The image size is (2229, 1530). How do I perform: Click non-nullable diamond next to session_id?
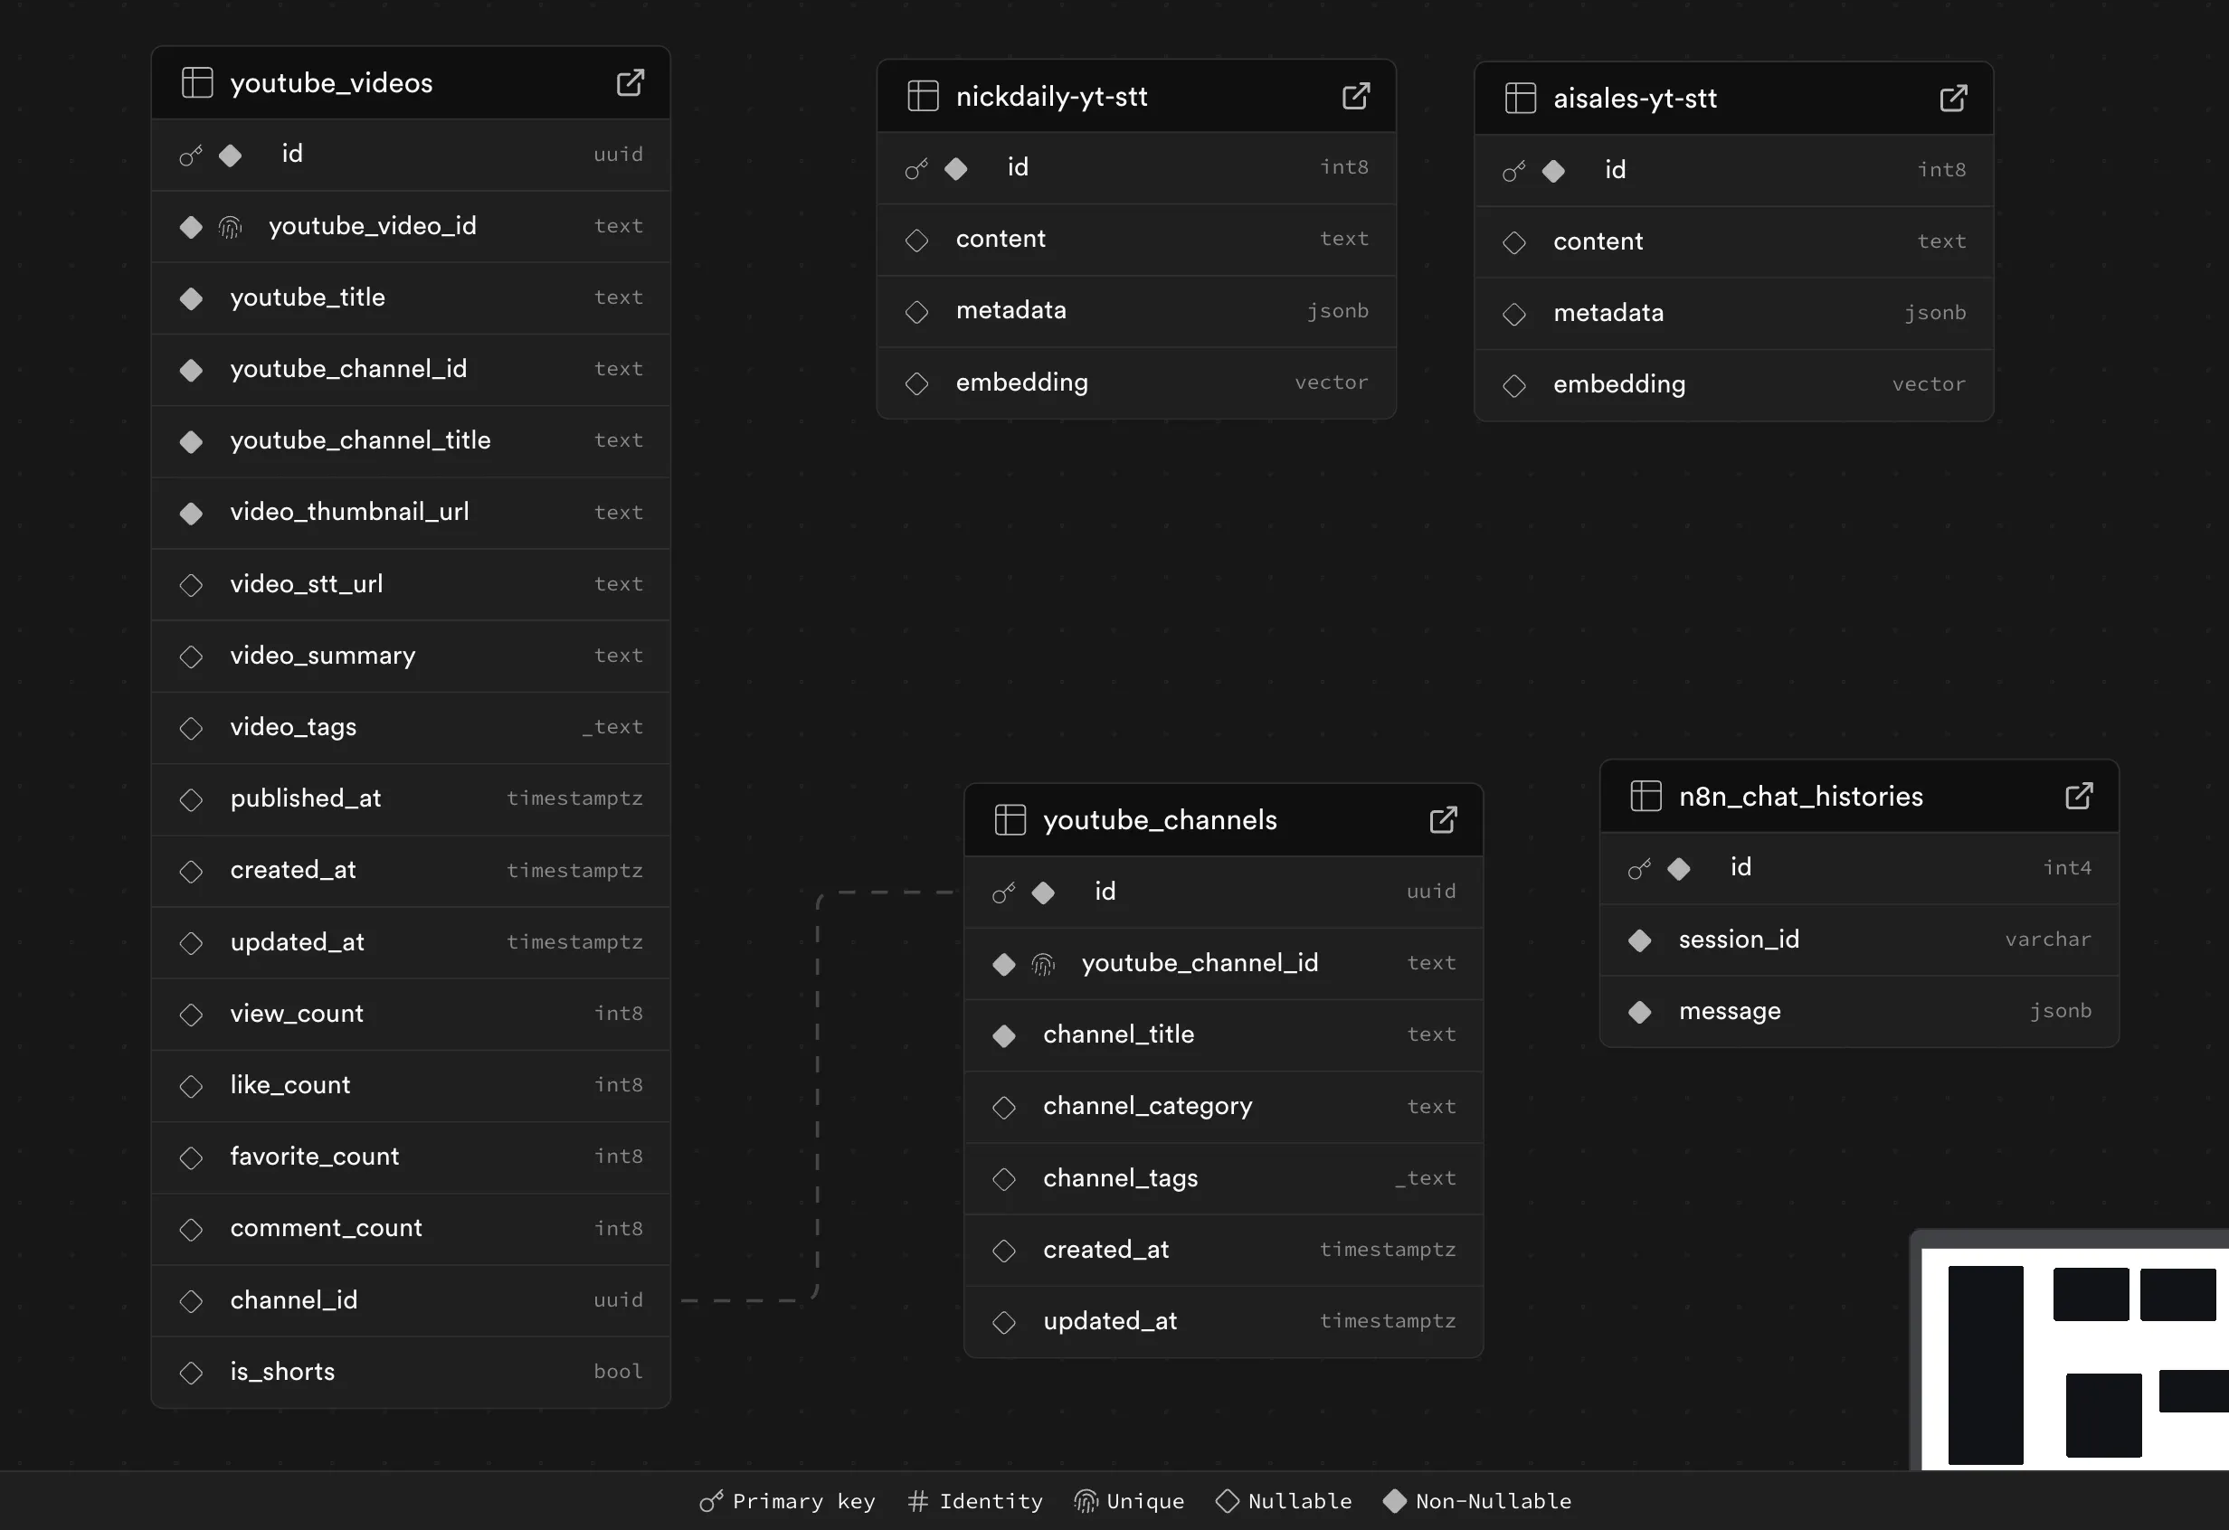tap(1639, 940)
